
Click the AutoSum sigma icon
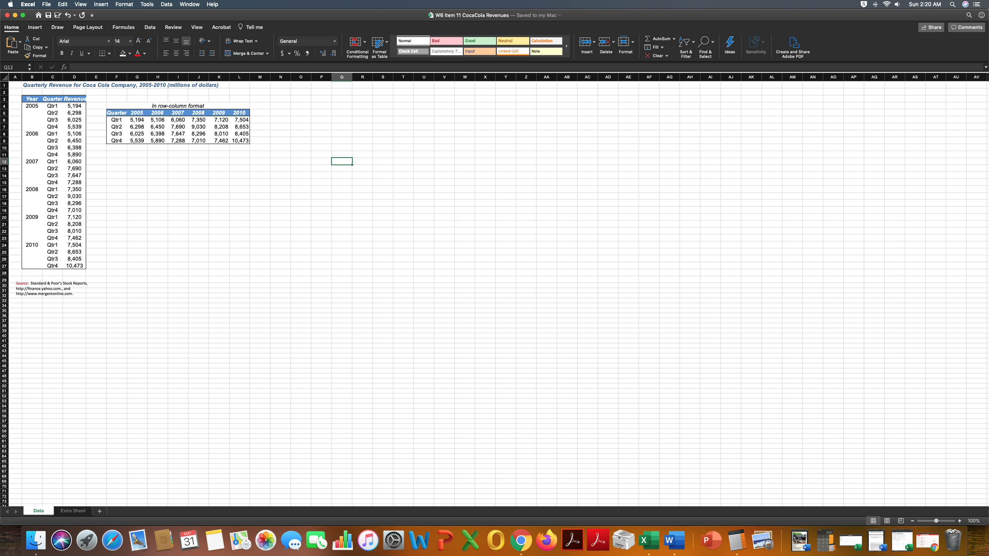[647, 39]
